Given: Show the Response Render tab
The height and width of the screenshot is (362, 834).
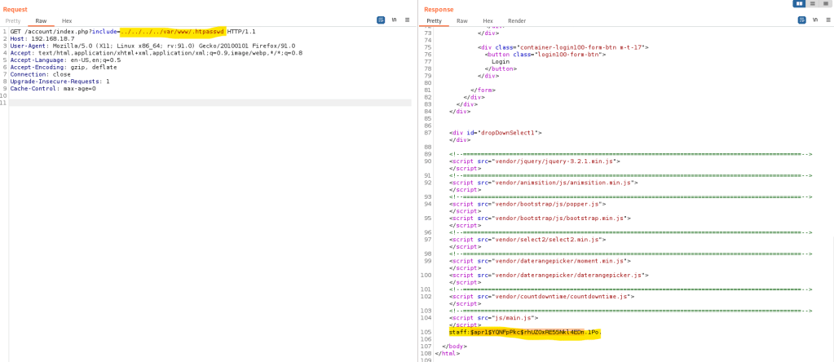Looking at the screenshot, I should pos(517,20).
